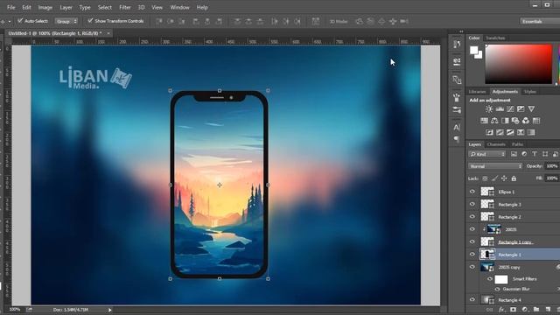
Task: Add an Exposure adjustment
Action: tap(521, 108)
